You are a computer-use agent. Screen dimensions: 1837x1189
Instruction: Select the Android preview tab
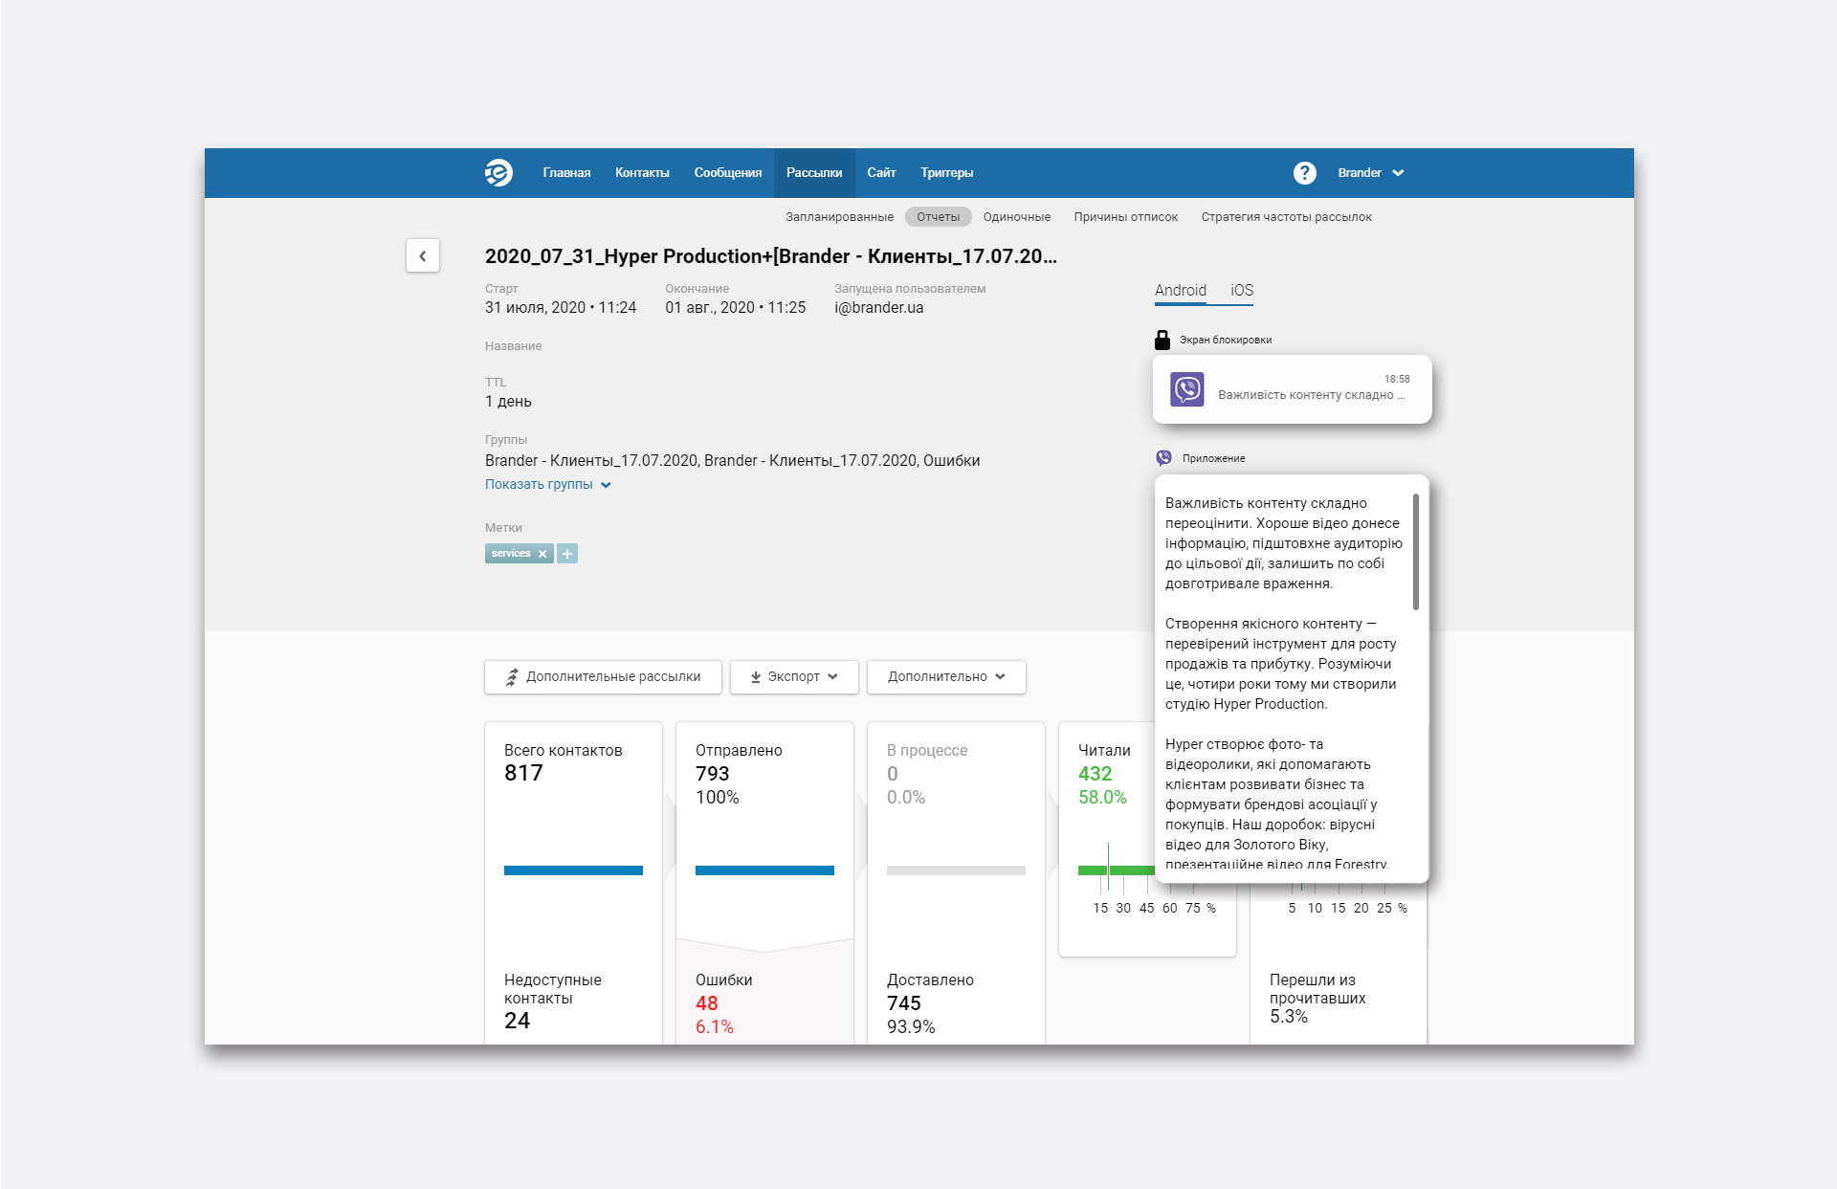click(x=1180, y=290)
